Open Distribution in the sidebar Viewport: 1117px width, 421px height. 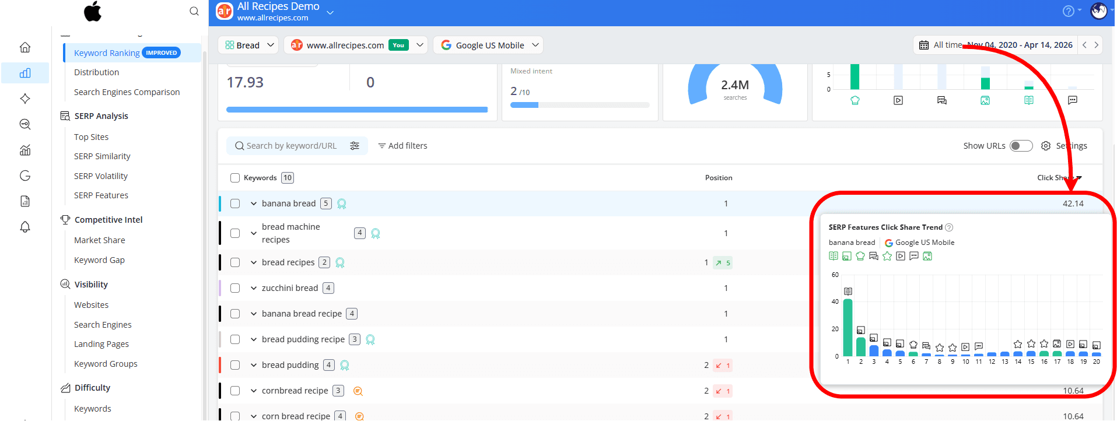(96, 72)
